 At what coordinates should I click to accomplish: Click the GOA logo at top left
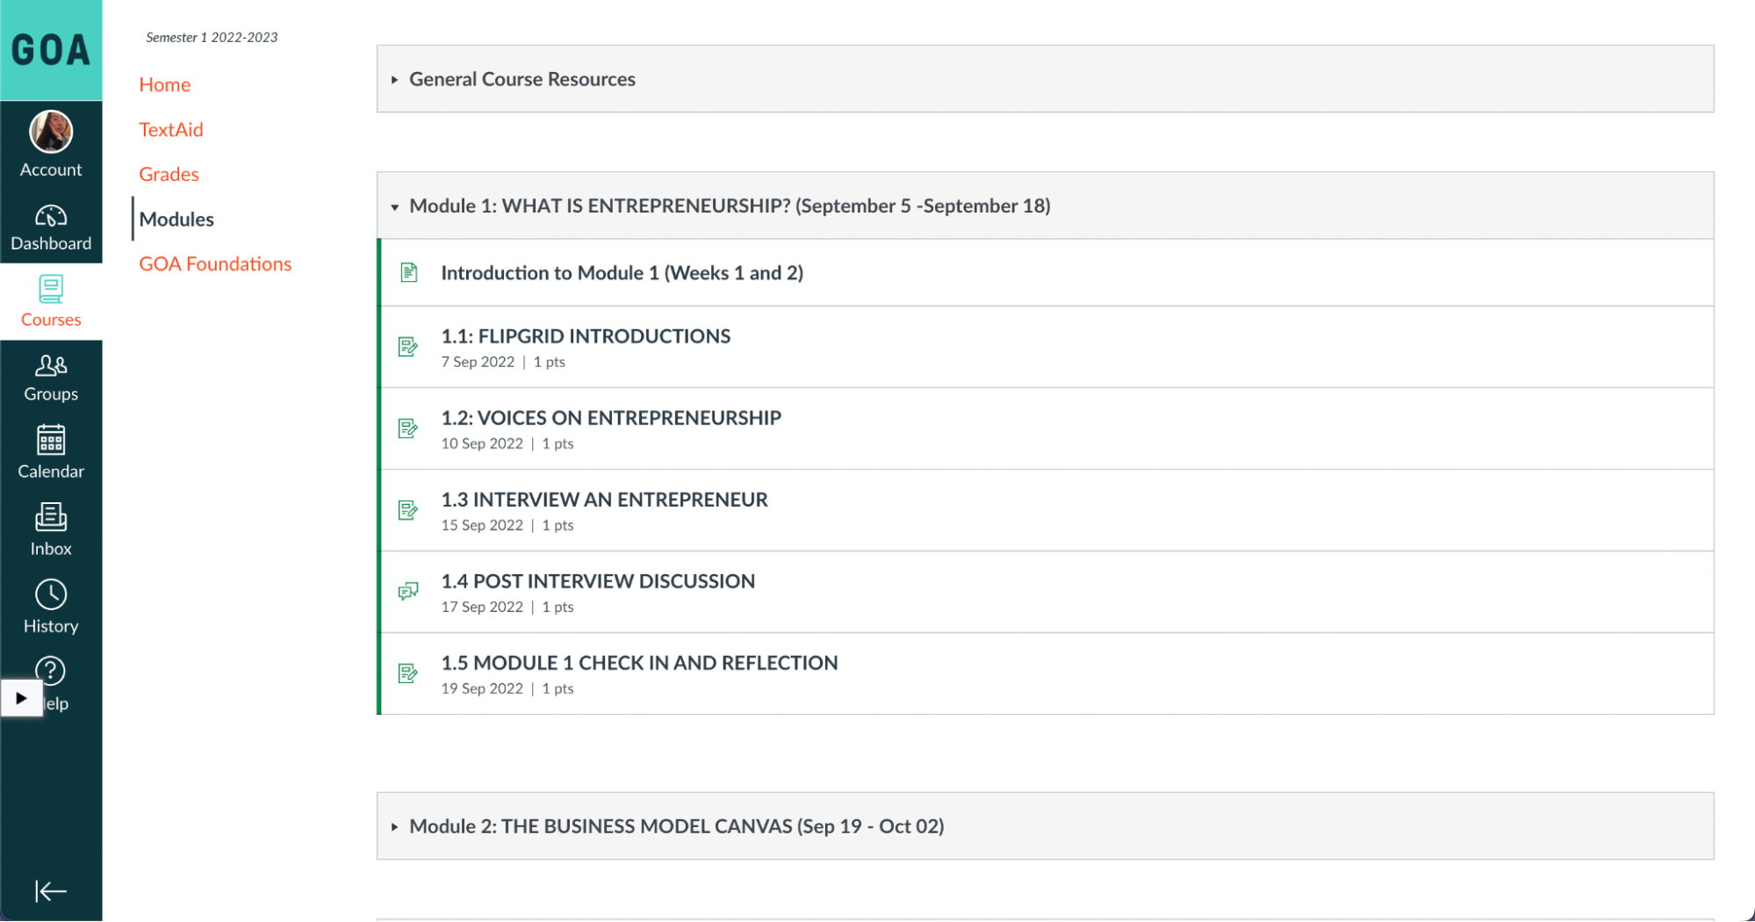point(51,50)
